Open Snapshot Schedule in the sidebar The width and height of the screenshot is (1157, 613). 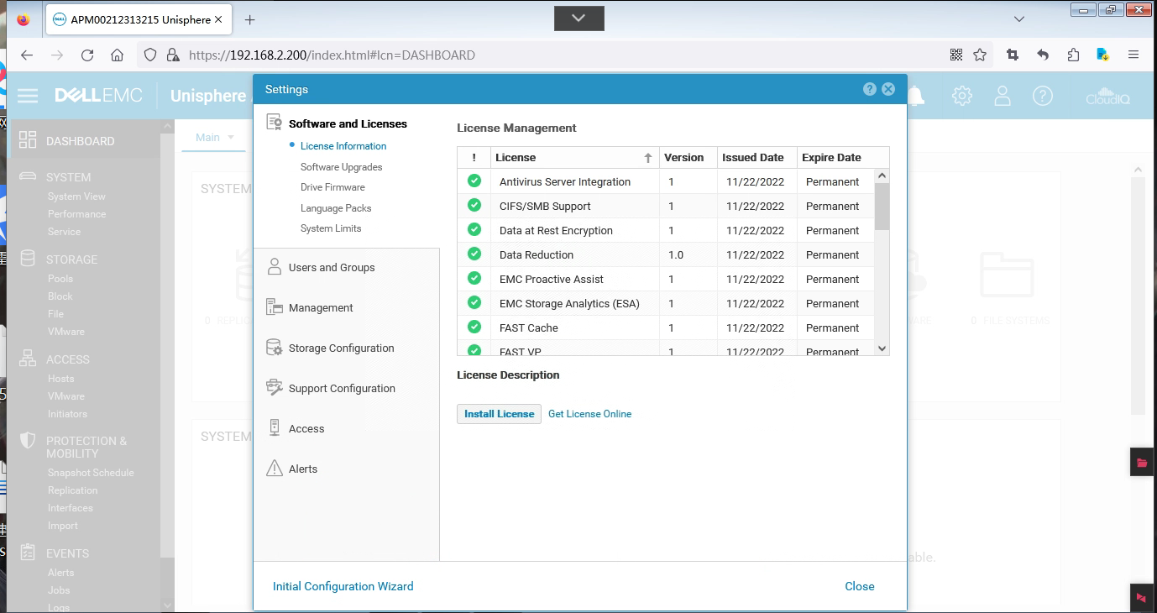(x=91, y=473)
